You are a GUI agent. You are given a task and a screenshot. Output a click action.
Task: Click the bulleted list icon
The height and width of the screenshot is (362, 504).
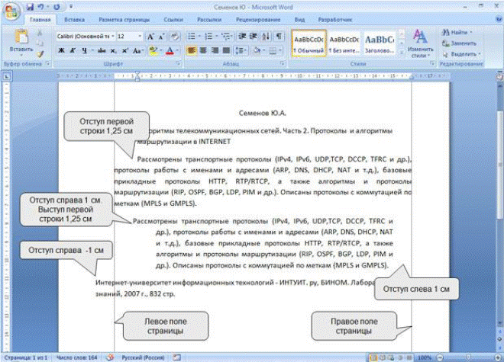[192, 36]
